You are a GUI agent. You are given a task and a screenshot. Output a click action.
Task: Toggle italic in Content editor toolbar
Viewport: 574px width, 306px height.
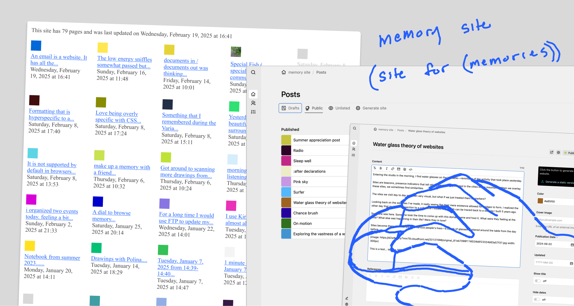387,169
